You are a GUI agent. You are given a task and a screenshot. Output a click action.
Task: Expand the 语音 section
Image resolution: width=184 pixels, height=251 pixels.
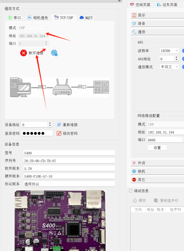pyautogui.click(x=157, y=24)
